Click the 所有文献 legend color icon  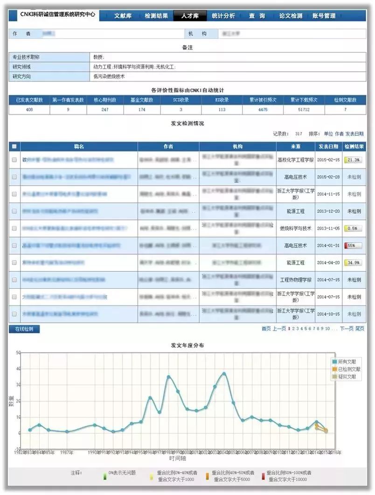tap(334, 362)
